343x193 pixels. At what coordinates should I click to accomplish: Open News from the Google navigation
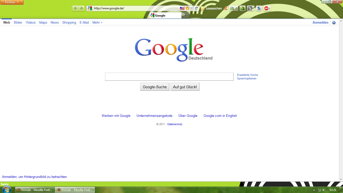click(x=55, y=23)
